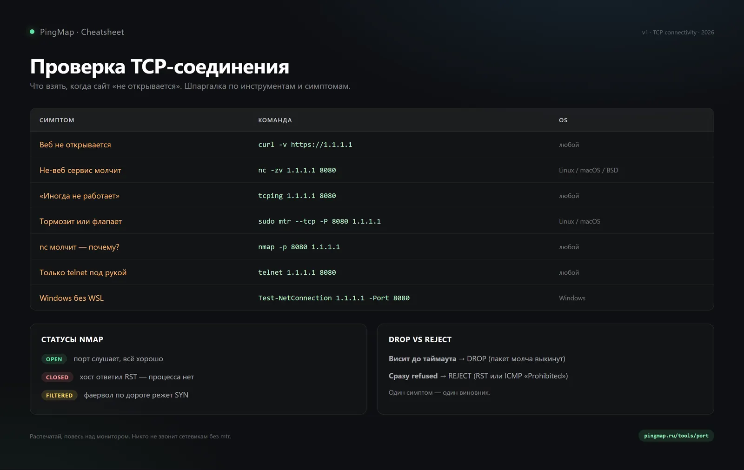
Task: Click the 'nc -zv 1.1.1.1 8080' command
Action: [x=297, y=170]
